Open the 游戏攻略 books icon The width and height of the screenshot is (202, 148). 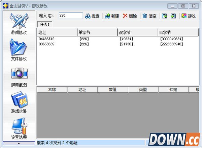(19, 100)
